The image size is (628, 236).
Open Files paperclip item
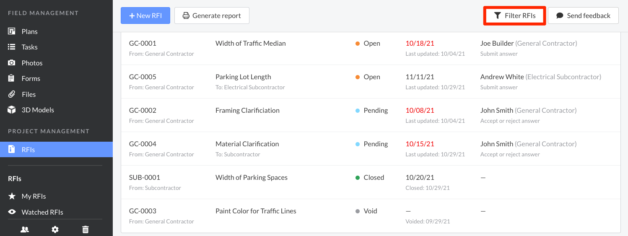[29, 94]
